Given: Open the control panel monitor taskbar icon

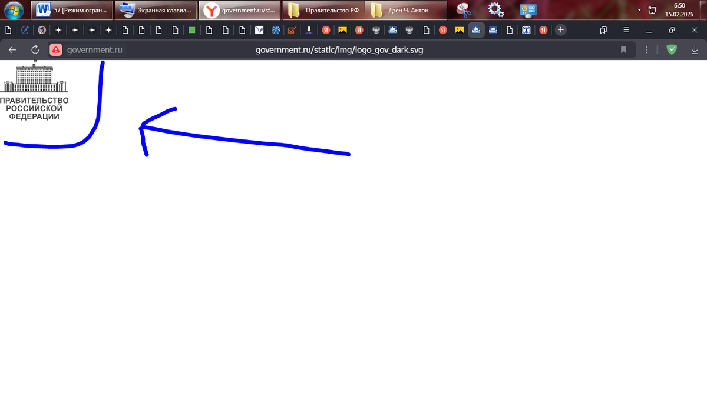Looking at the screenshot, I should [528, 10].
